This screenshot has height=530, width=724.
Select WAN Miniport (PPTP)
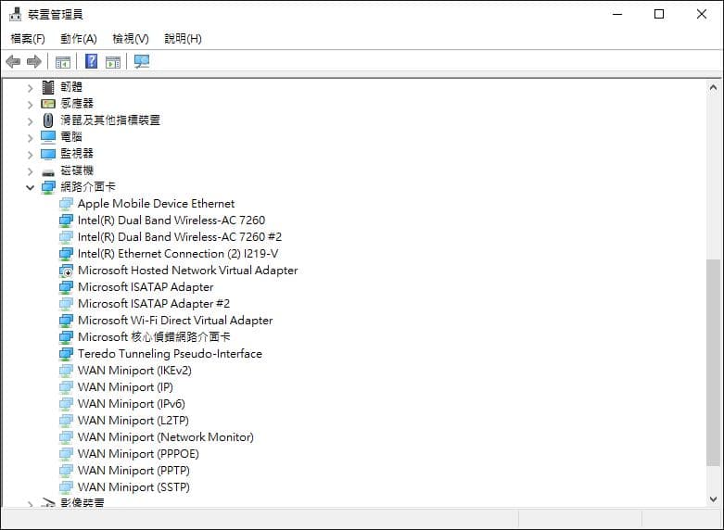pyautogui.click(x=133, y=471)
